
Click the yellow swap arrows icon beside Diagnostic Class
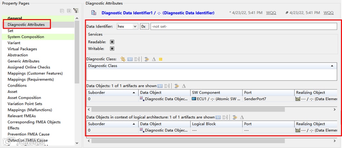click(x=123, y=59)
